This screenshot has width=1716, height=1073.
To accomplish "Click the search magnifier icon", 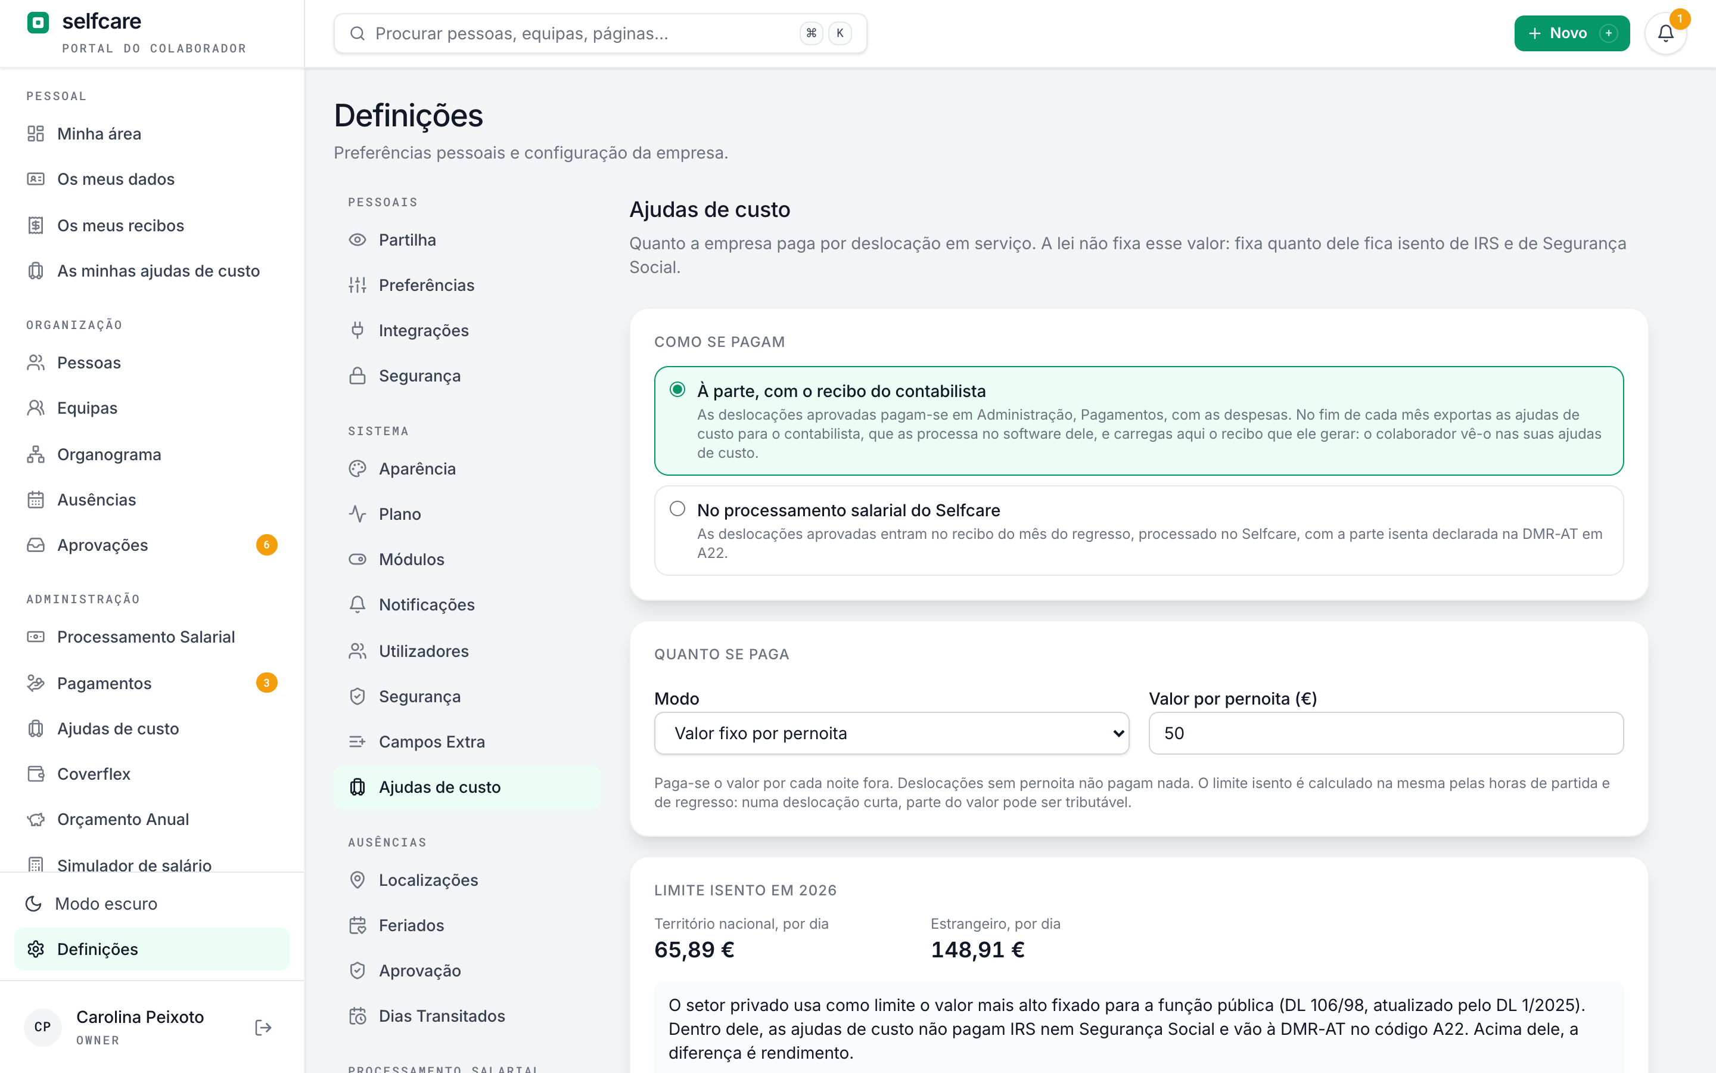I will point(357,33).
